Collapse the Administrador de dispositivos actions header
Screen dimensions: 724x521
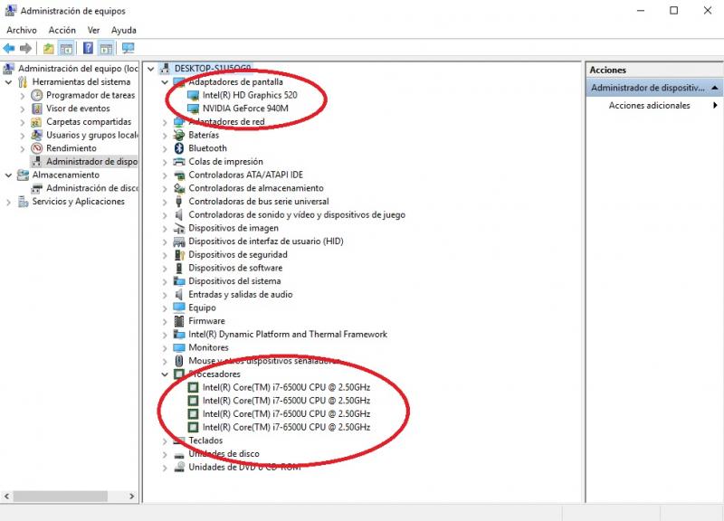(715, 88)
